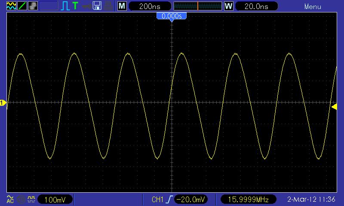Viewport: 344px width, 206px height.
Task: Click the 2-Mar-12 11:36 date readout
Action: [311, 199]
